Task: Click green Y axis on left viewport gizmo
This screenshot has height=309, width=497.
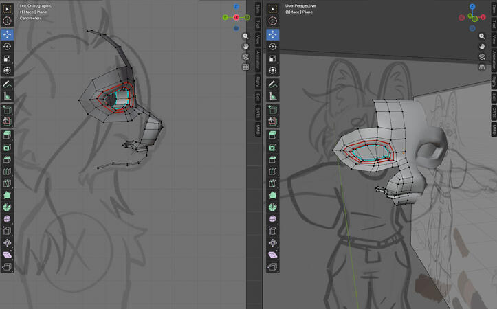Action: pos(225,17)
